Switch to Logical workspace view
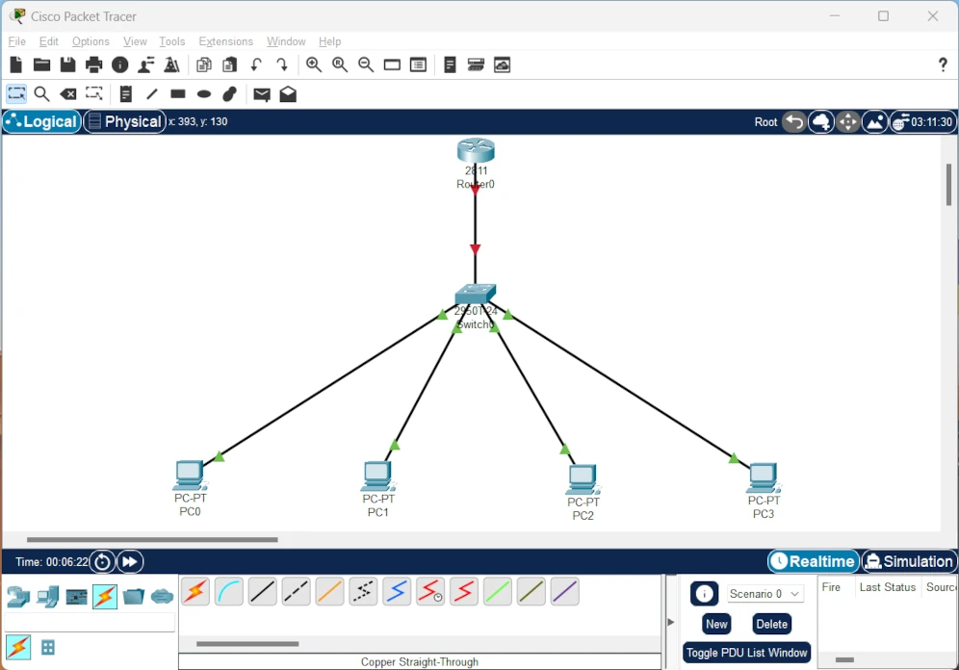Screen dimensions: 959x670 coord(41,121)
